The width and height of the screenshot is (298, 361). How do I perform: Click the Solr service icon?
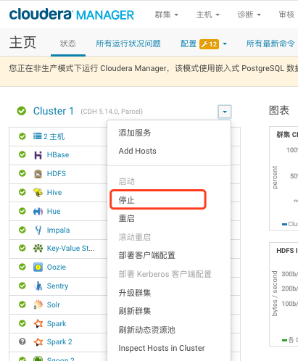point(38,304)
